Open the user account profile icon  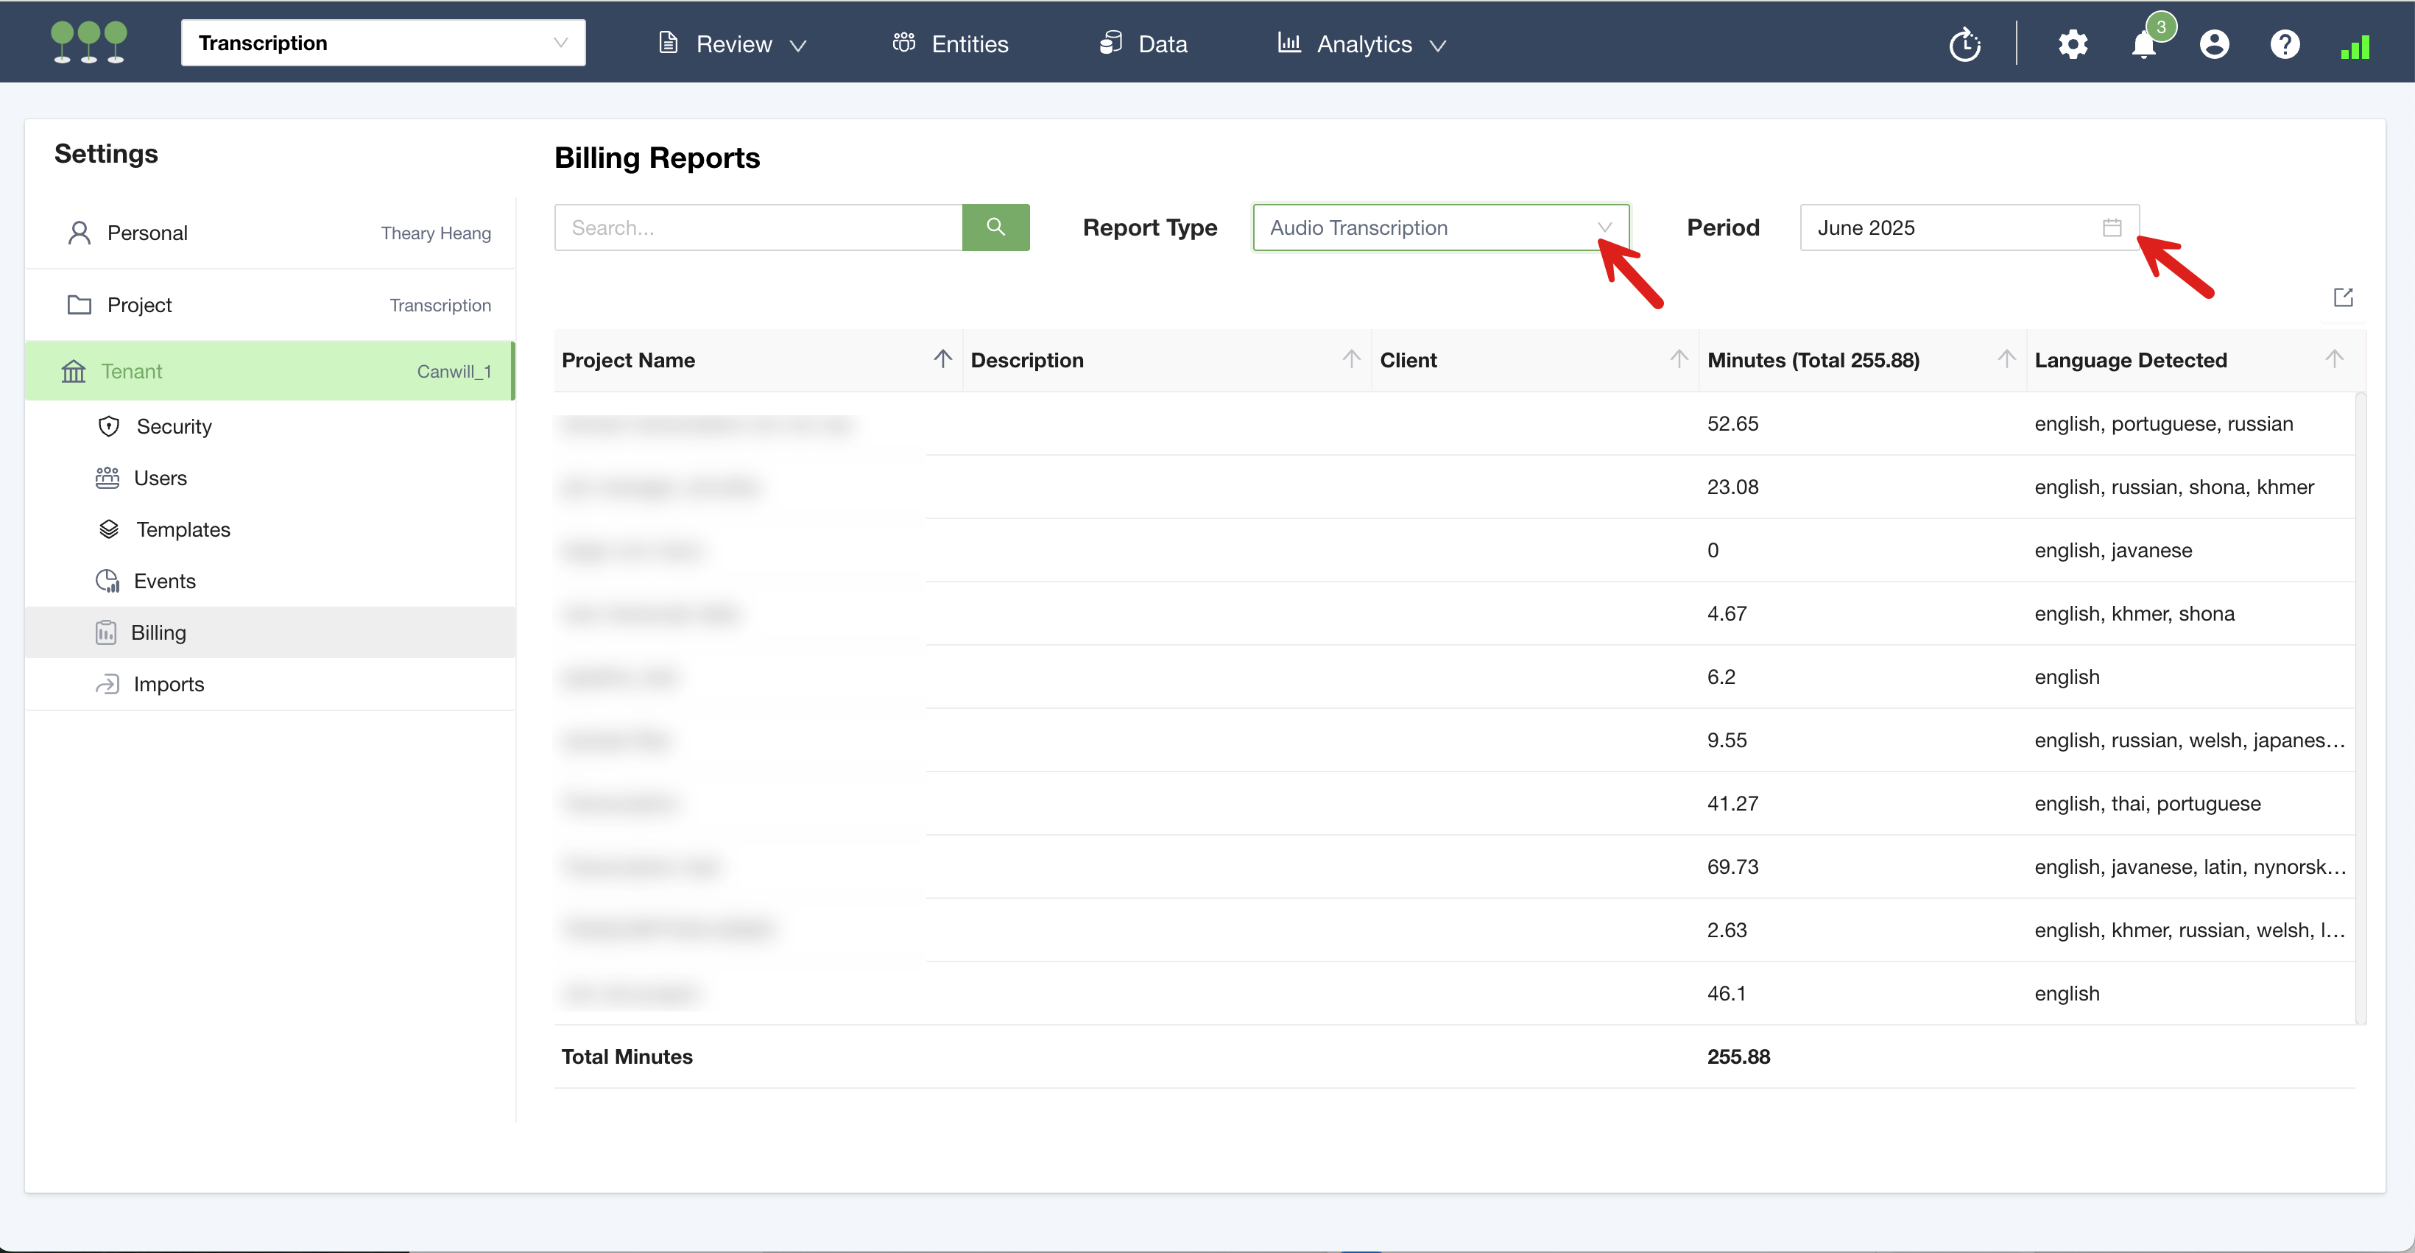point(2213,44)
